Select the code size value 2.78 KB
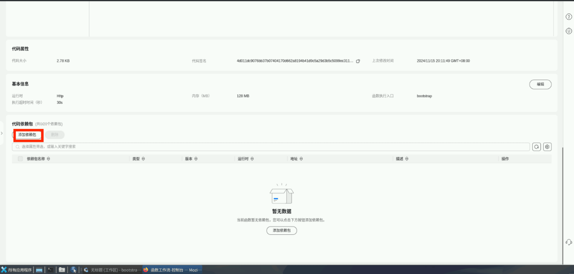Screen dimensions: 574x274 click(x=63, y=61)
